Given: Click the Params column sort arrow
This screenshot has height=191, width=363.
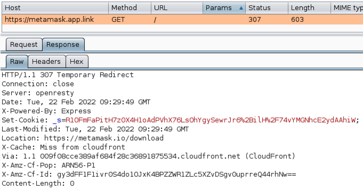Looking at the screenshot, I should point(241,8).
